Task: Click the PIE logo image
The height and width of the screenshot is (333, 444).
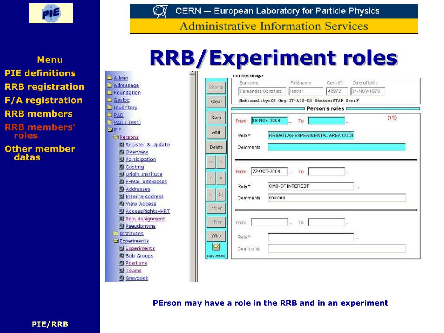Action: pos(51,13)
